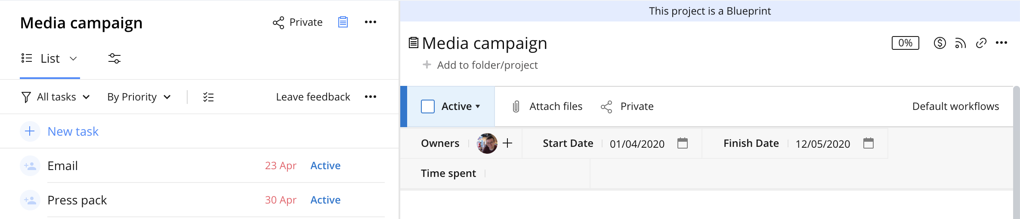Click the 0% progress indicator
This screenshot has width=1020, height=219.
coord(905,43)
